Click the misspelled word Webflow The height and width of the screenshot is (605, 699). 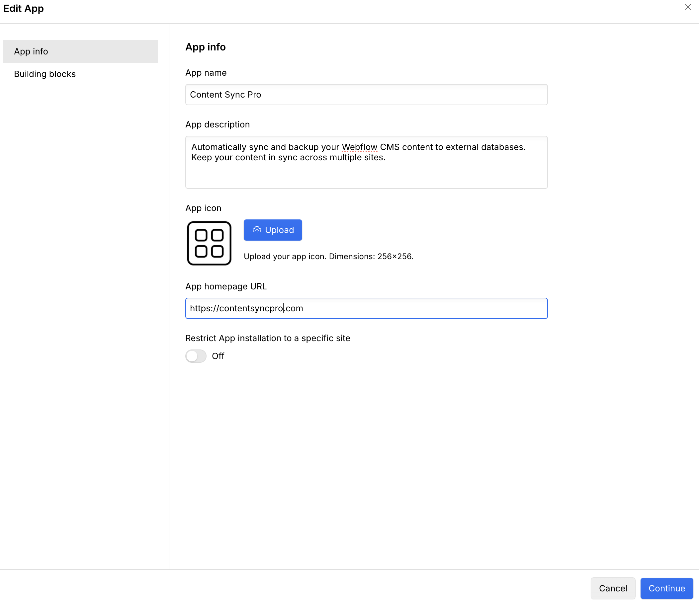(x=360, y=147)
